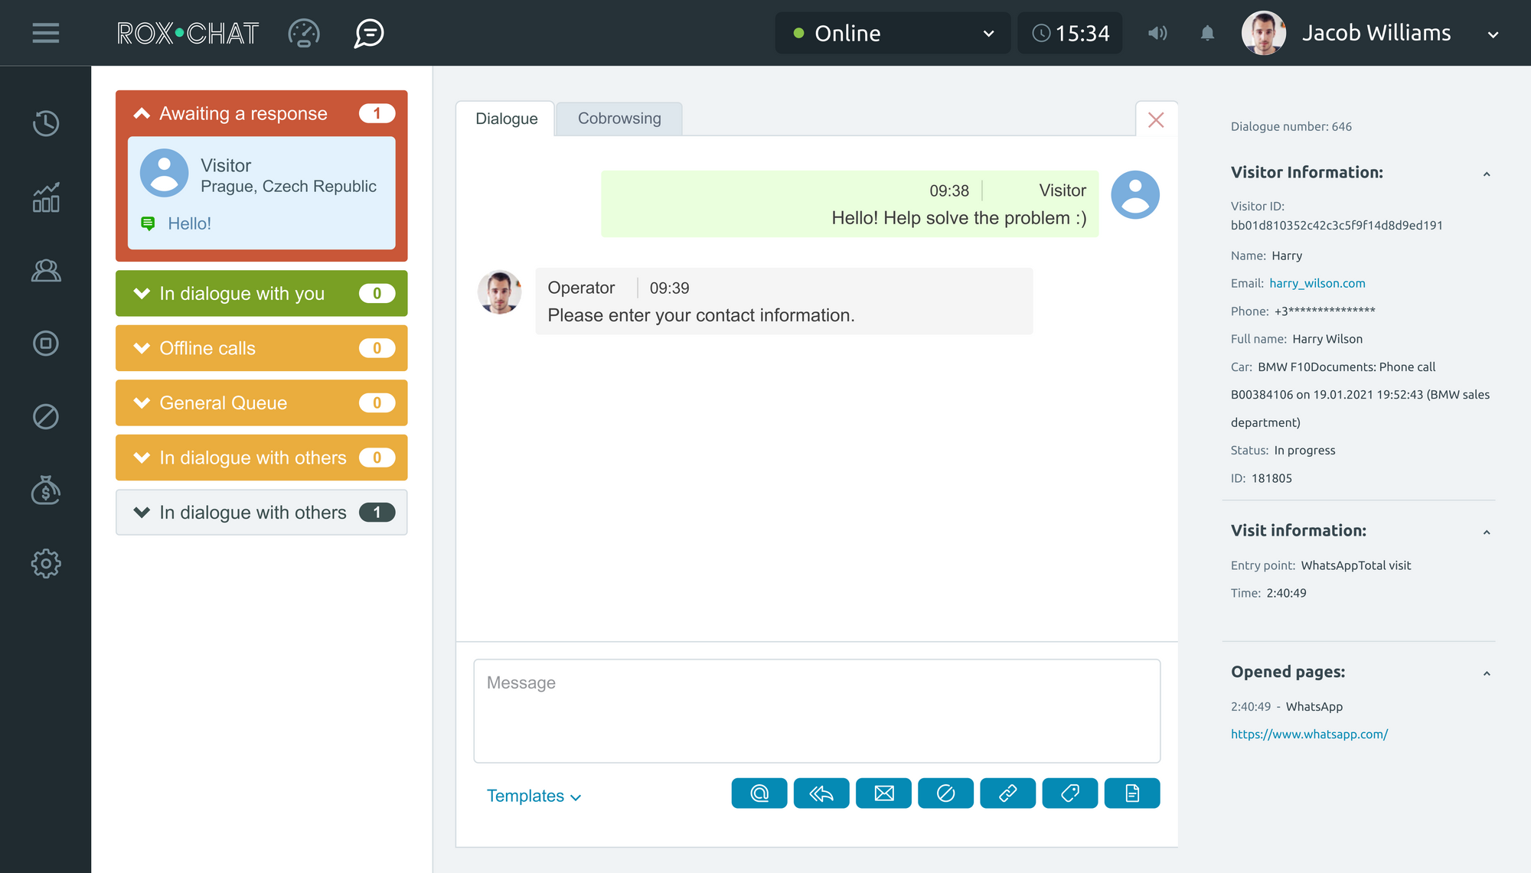Select the Dialogue tab
1531x873 pixels.
[x=508, y=119]
